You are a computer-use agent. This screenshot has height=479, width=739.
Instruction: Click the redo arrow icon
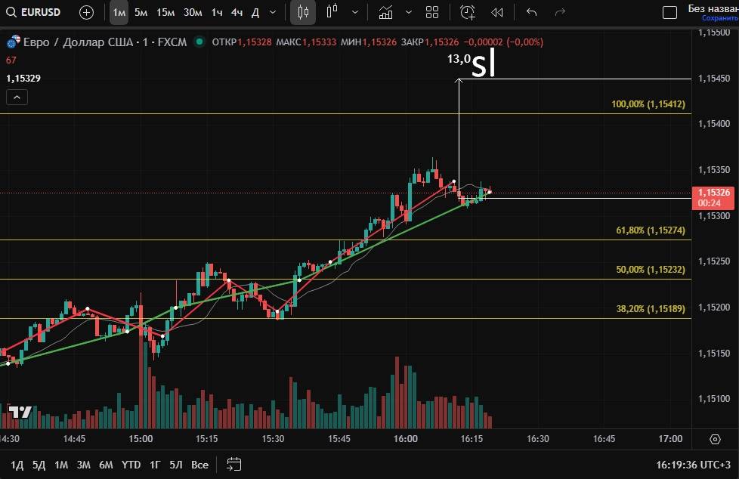coord(560,12)
